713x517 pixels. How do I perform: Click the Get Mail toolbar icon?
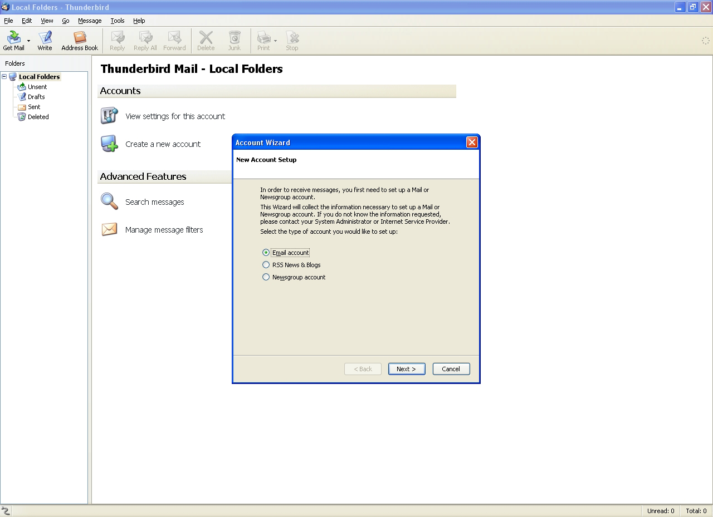click(x=13, y=38)
